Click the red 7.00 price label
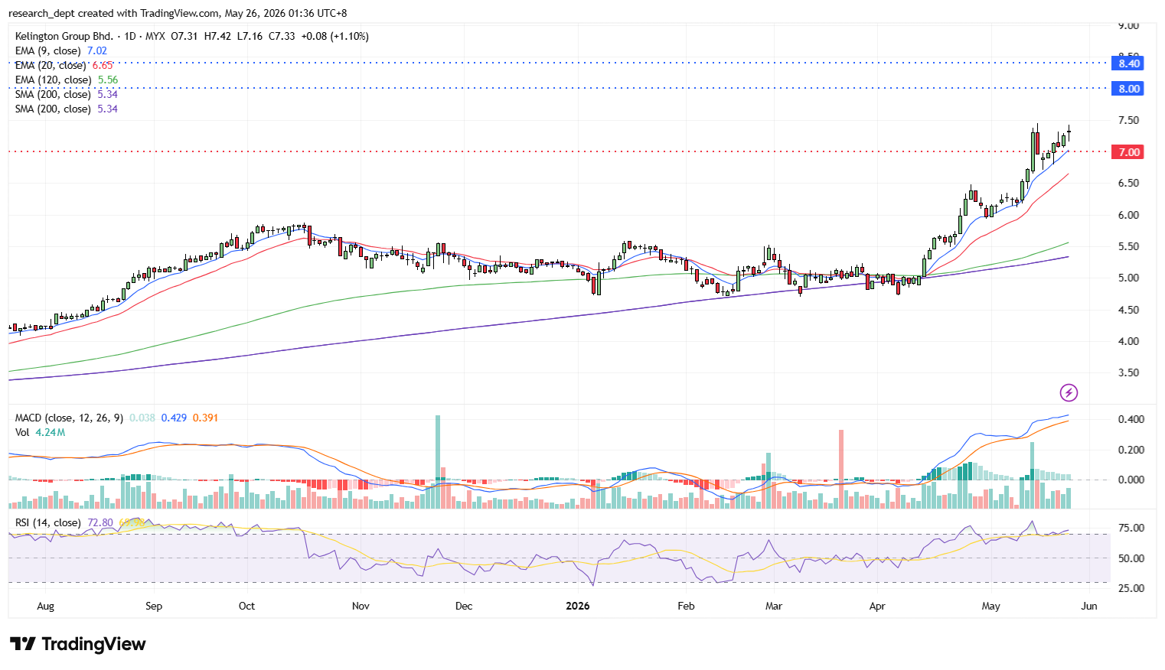Screen dimensions: 1165x670 click(x=1129, y=152)
